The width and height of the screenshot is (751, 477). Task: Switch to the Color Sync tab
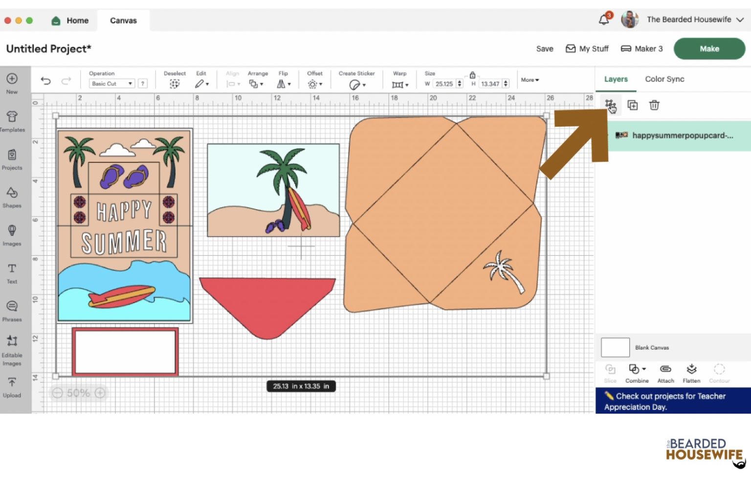664,79
